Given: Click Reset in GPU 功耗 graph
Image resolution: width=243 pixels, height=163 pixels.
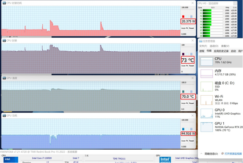Looking at the screenshot, I should click(191, 141).
